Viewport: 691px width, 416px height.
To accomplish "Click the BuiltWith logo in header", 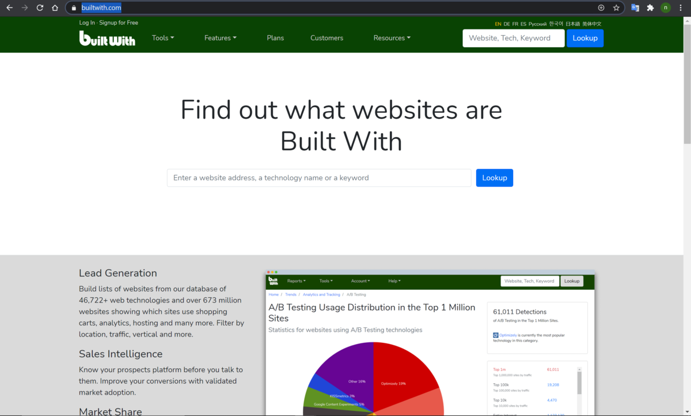I will [x=107, y=38].
